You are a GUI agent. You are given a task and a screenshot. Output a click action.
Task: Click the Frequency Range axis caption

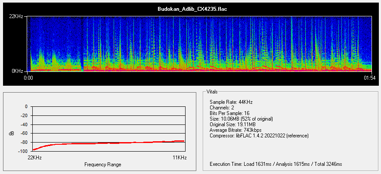tap(102, 165)
